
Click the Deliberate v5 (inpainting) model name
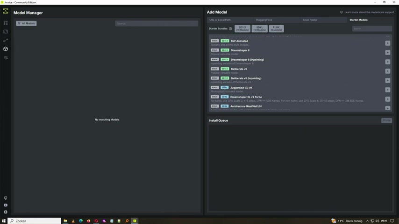coord(246,78)
